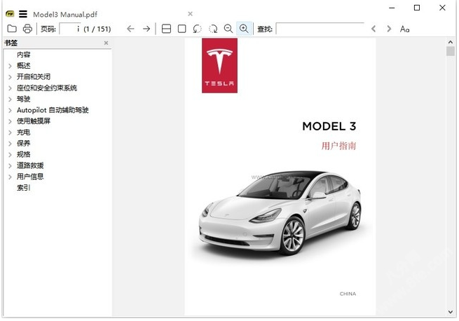The width and height of the screenshot is (459, 321).
Task: Go to next page arrow
Action: 146,29
